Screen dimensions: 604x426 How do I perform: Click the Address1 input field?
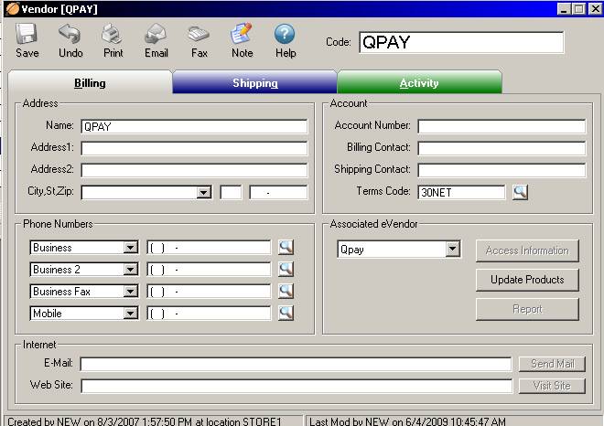click(195, 148)
